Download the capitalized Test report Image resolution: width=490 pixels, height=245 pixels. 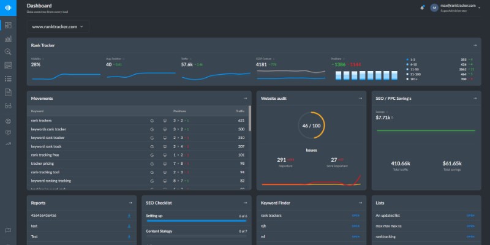[x=129, y=237]
